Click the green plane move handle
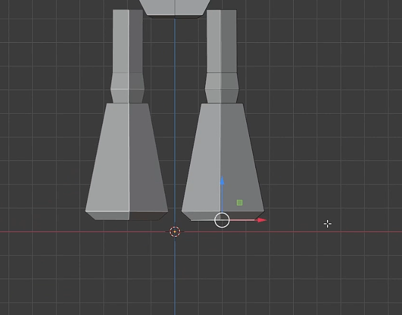 (240, 202)
